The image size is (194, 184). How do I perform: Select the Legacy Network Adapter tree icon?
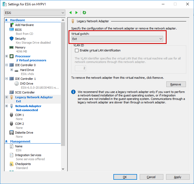pyautogui.click(x=12, y=97)
